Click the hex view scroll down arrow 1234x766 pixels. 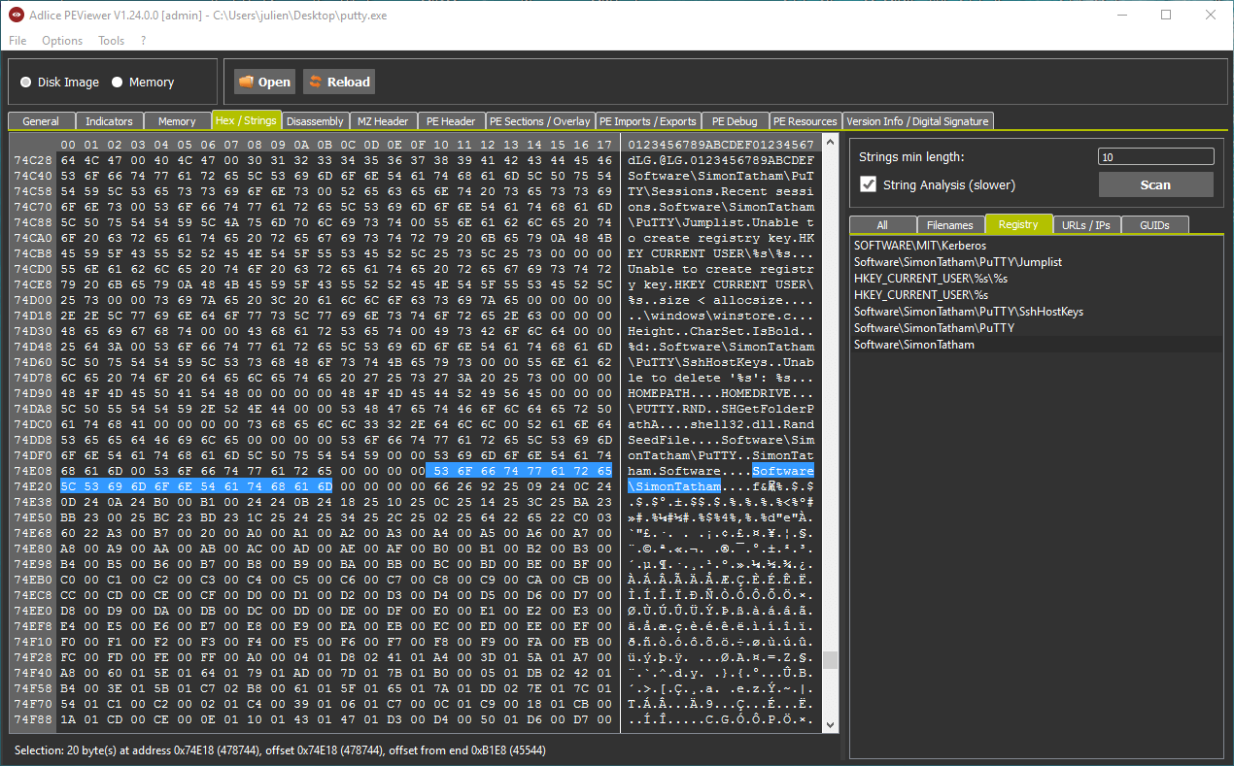pos(830,725)
